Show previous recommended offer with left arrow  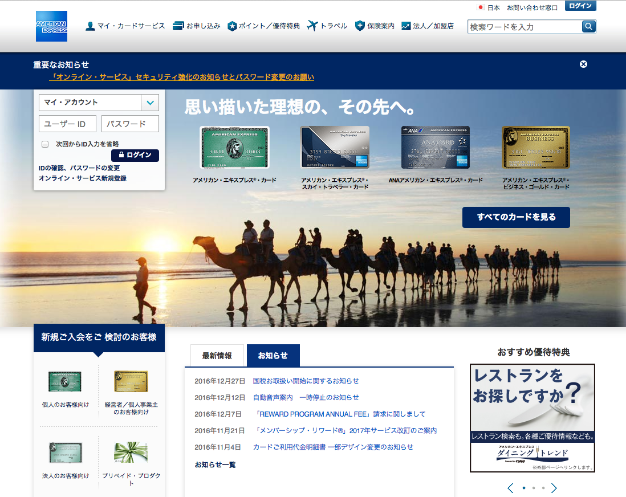coord(510,488)
